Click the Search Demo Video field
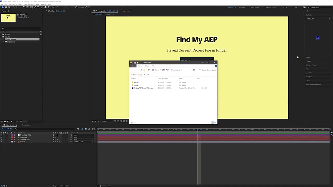The image size is (333, 187). point(208,70)
